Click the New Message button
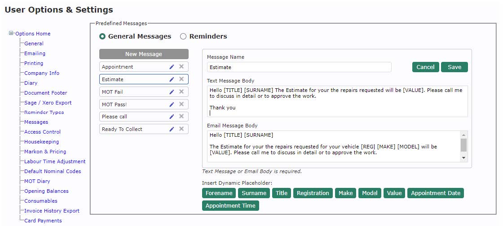The image size is (503, 226). point(144,54)
